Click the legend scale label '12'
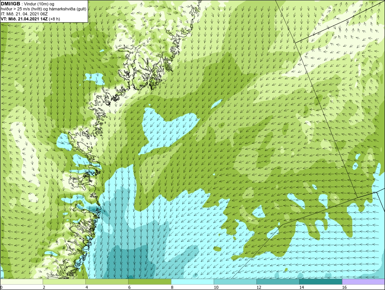This screenshot has height=290, width=385. point(259,288)
